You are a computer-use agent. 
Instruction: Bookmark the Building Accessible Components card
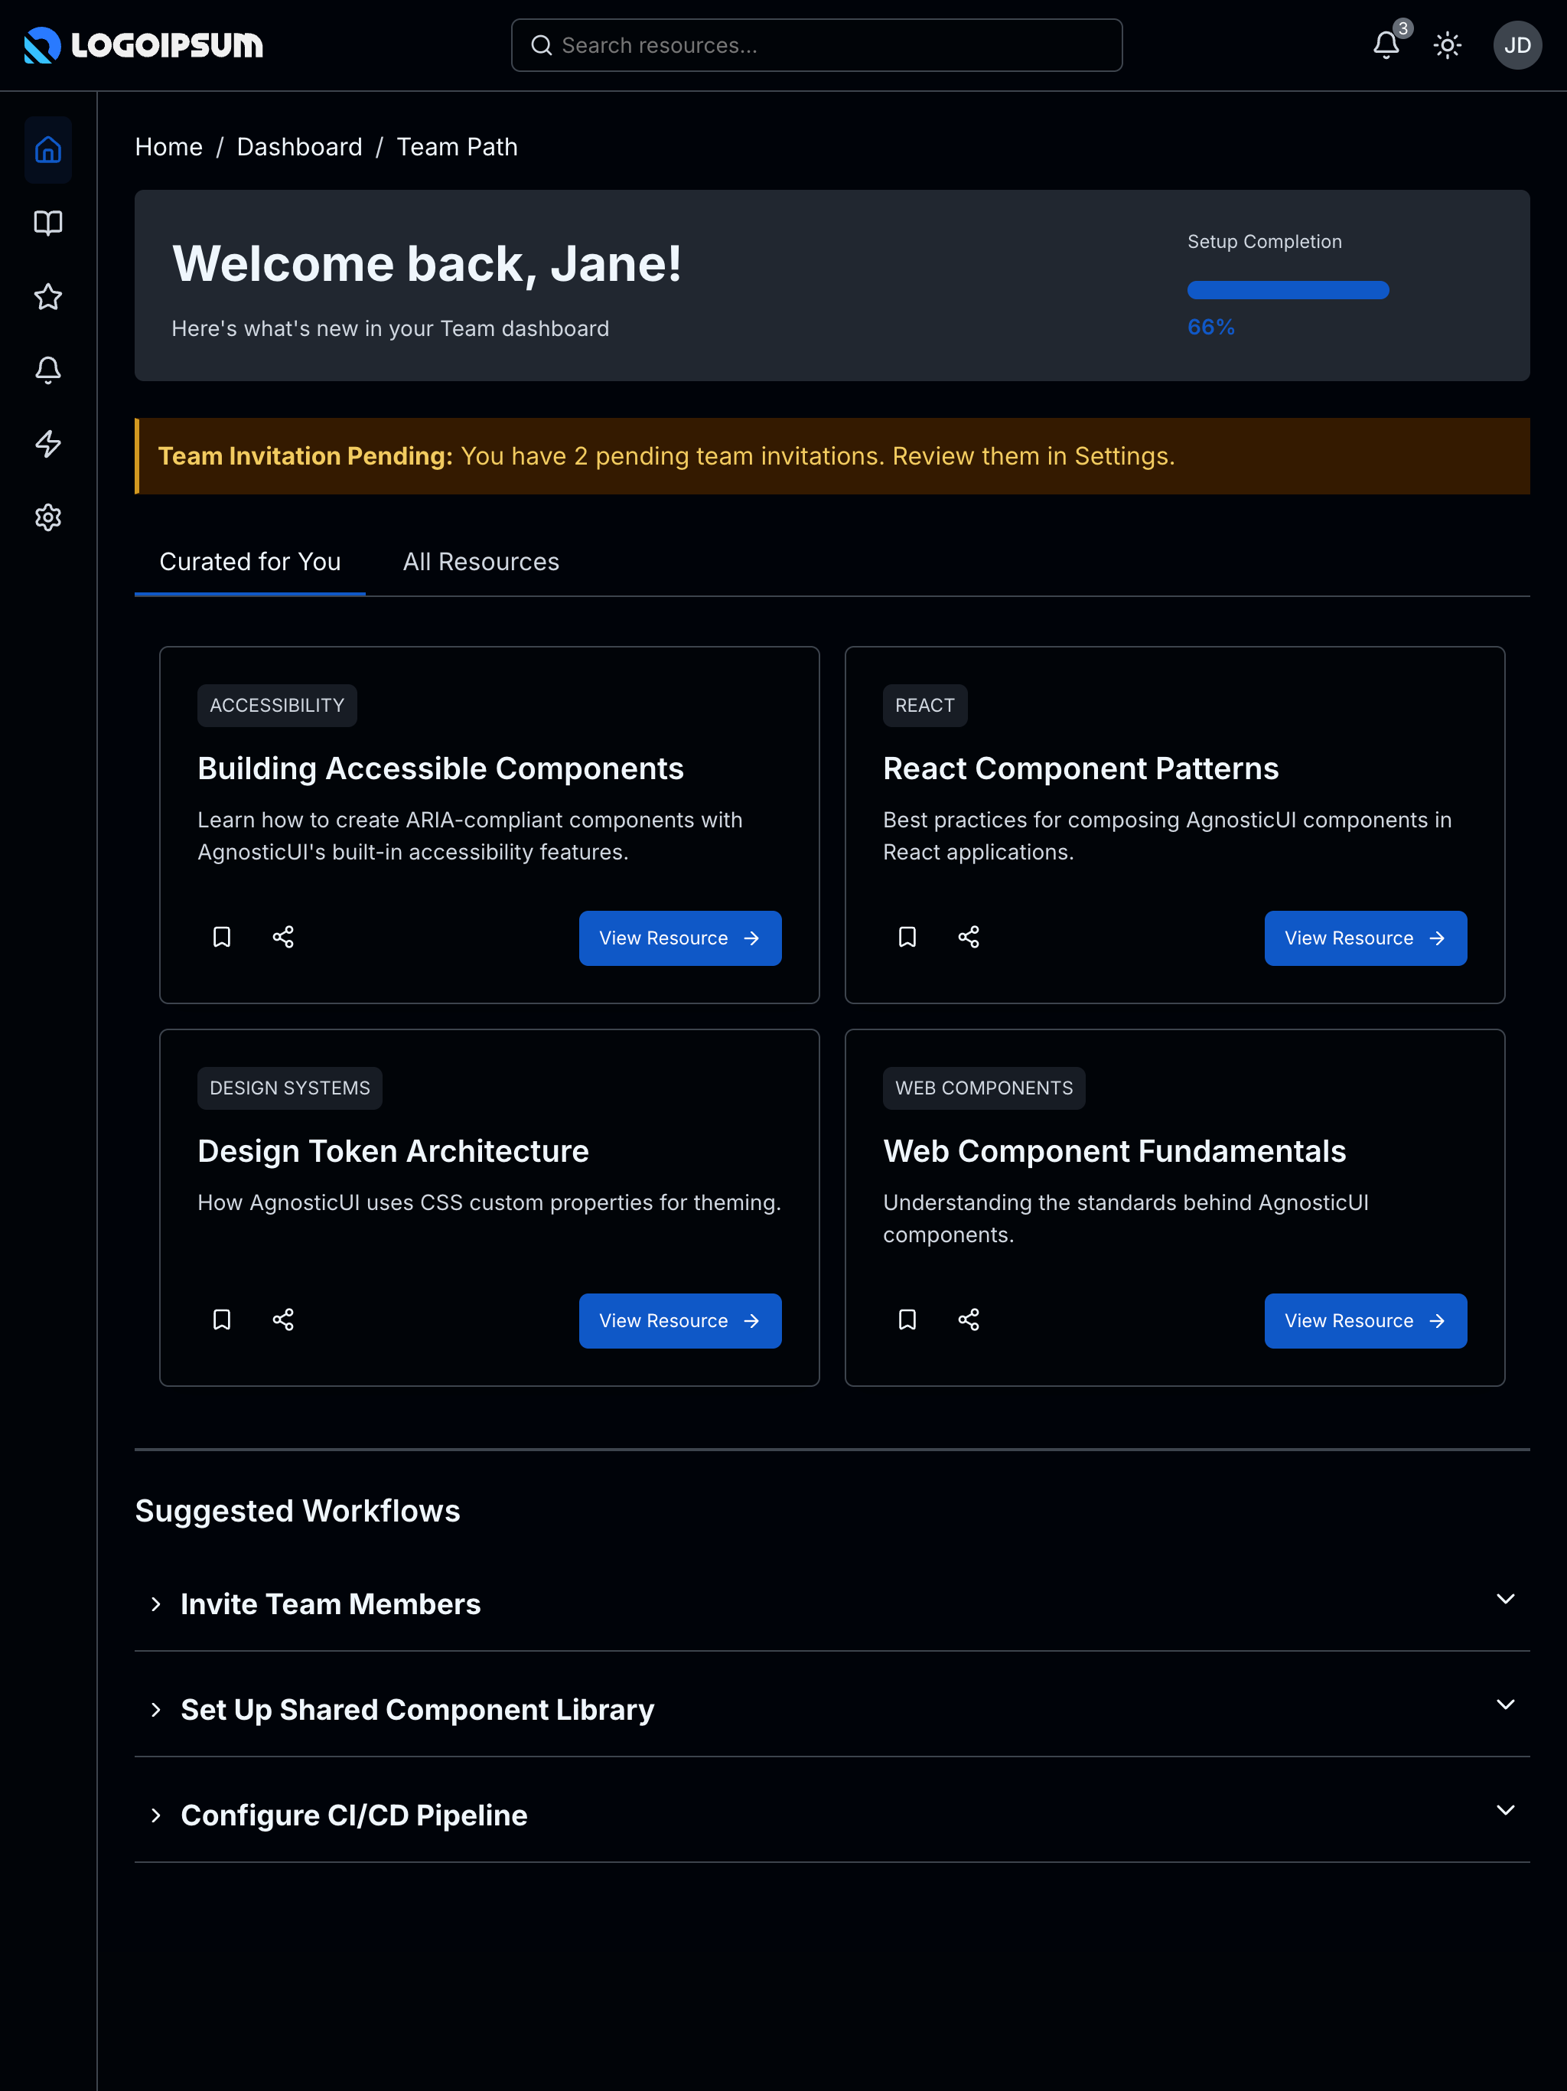coord(221,937)
